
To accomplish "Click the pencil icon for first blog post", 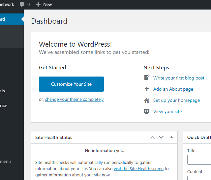I will pyautogui.click(x=147, y=78).
